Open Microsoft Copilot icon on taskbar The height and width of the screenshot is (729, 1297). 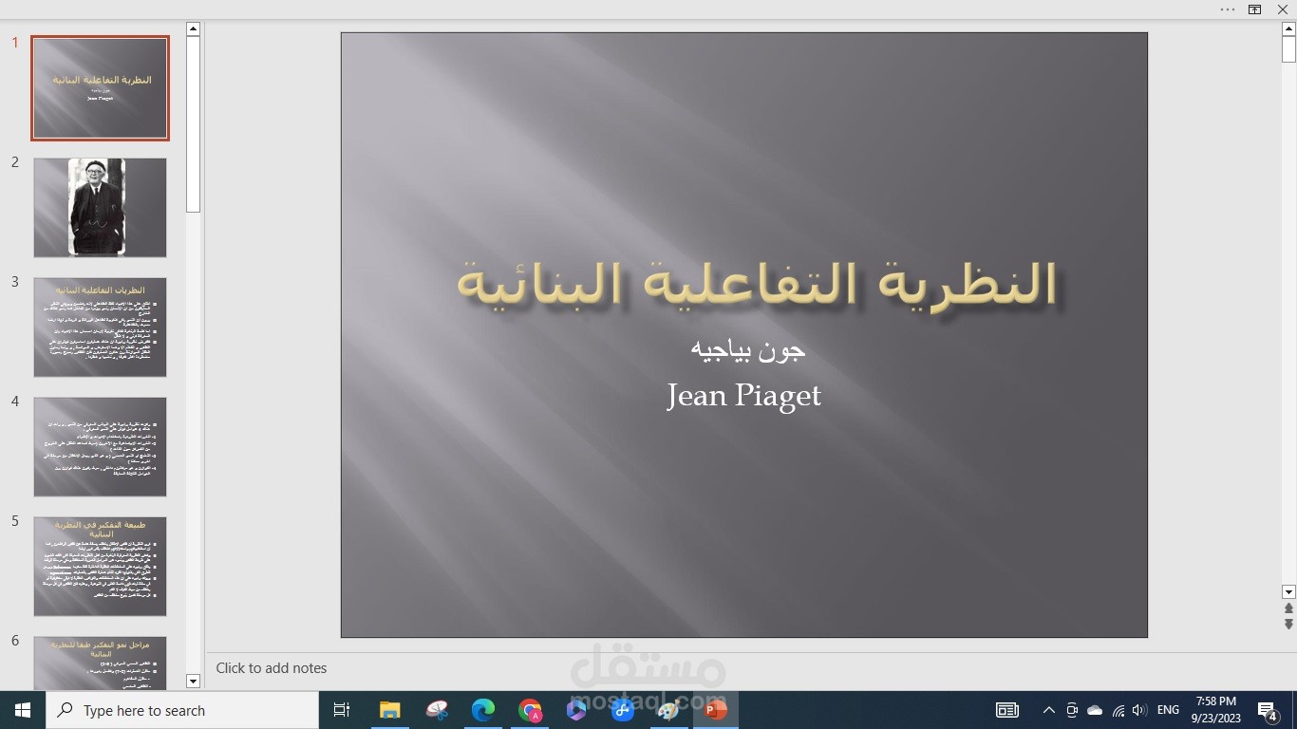click(576, 710)
